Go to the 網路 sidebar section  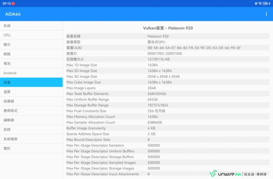point(31,54)
